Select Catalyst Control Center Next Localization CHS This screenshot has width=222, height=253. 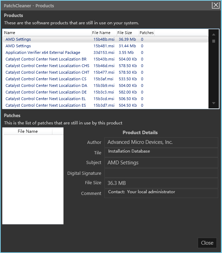(x=105, y=66)
